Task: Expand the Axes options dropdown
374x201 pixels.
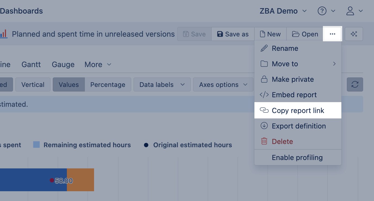Action: pos(223,84)
